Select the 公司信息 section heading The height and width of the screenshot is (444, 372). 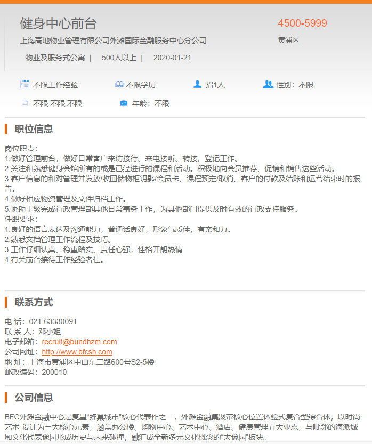point(34,397)
